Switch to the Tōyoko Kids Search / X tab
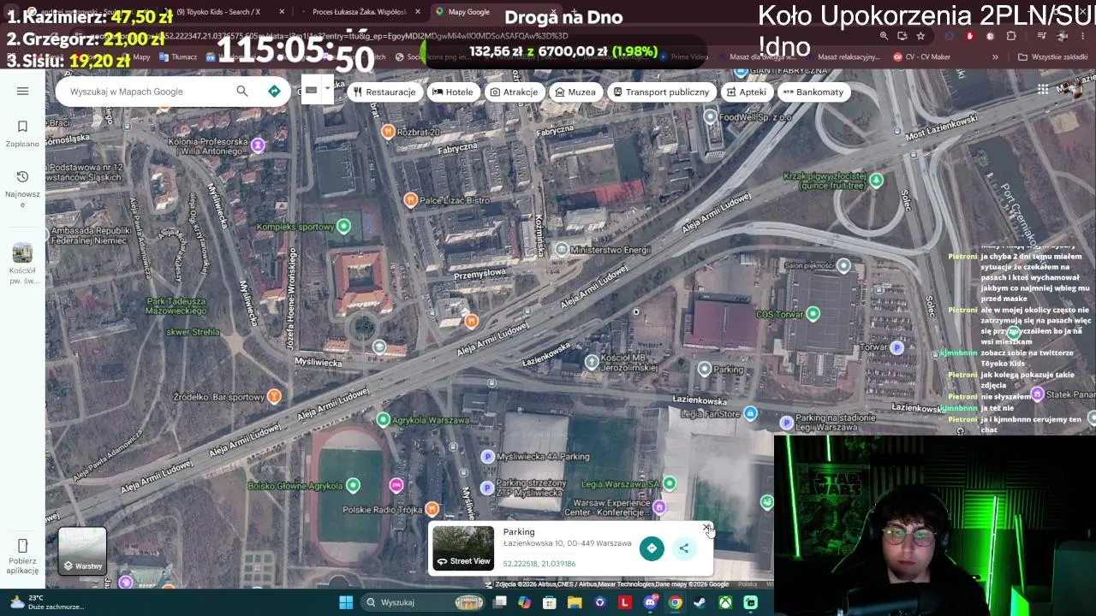1096x616 pixels. click(x=219, y=12)
